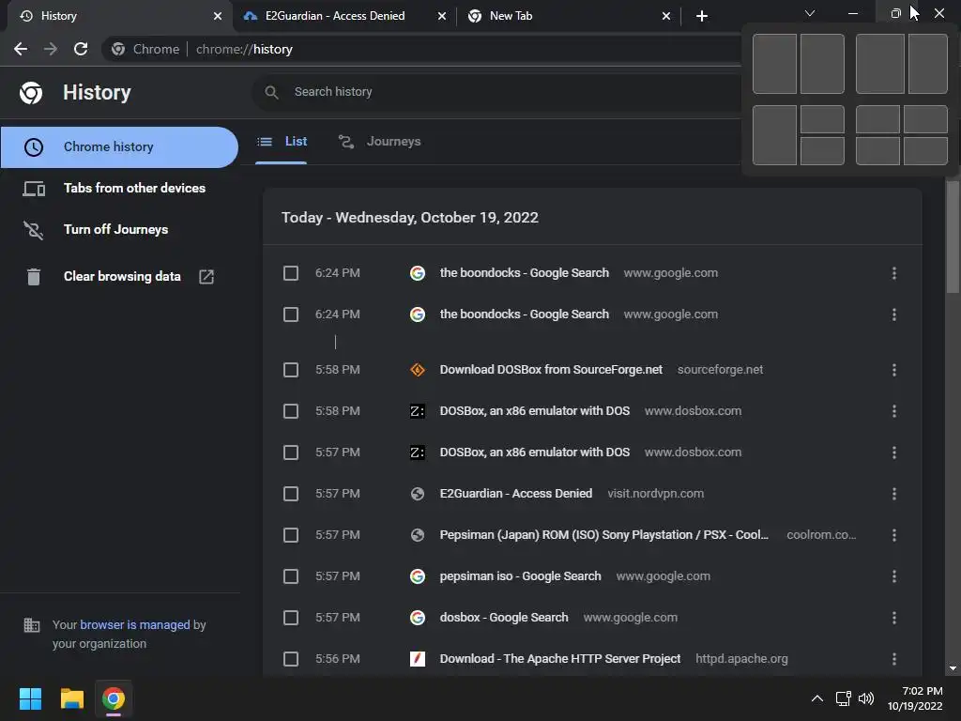The image size is (961, 721).
Task: Open the taskbar clock and date
Action: coord(915,698)
